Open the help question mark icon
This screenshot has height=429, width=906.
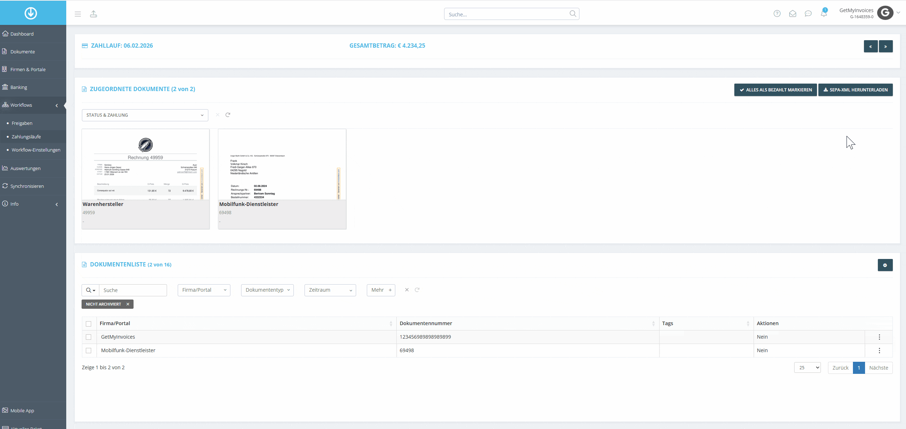pos(777,14)
